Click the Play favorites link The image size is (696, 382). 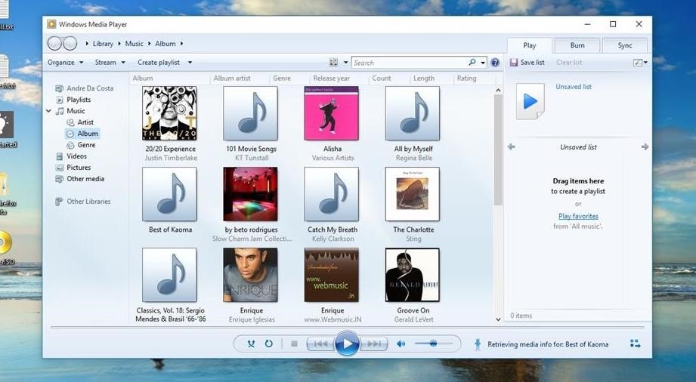[x=578, y=216]
